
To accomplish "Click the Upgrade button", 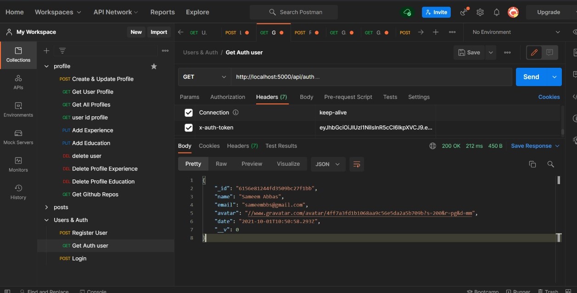I will [x=549, y=12].
